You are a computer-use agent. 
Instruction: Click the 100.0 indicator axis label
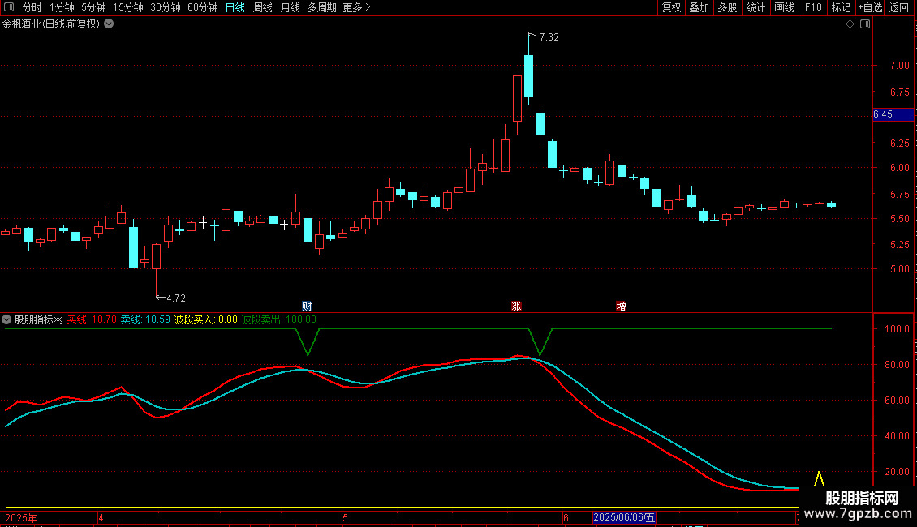pos(897,329)
